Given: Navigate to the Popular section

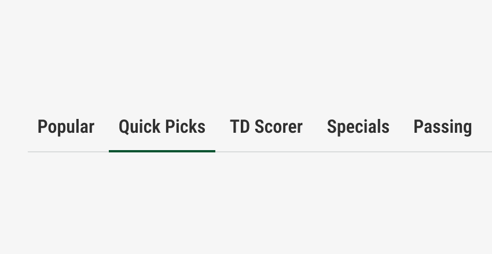Looking at the screenshot, I should (x=66, y=127).
